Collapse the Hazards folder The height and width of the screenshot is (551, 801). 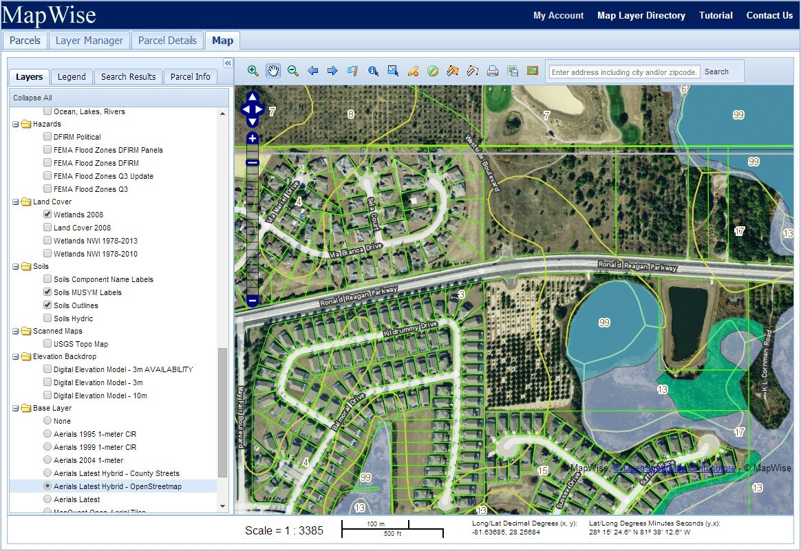[16, 125]
